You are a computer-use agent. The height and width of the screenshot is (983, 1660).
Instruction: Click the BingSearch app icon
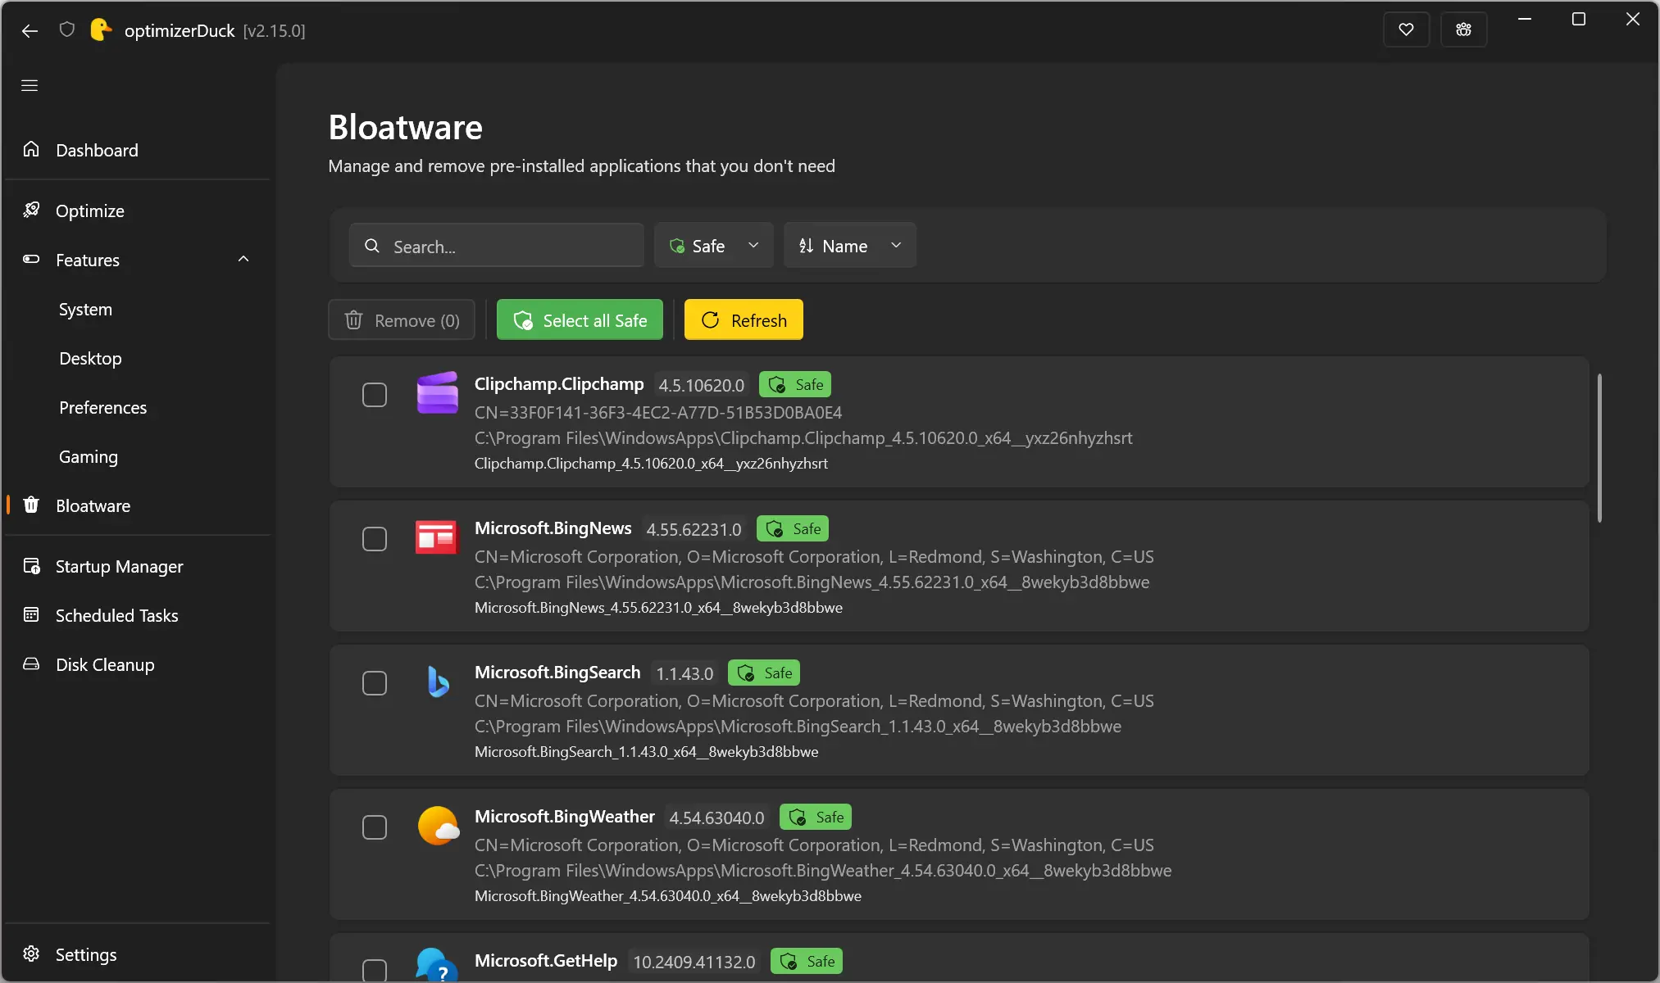pos(437,682)
